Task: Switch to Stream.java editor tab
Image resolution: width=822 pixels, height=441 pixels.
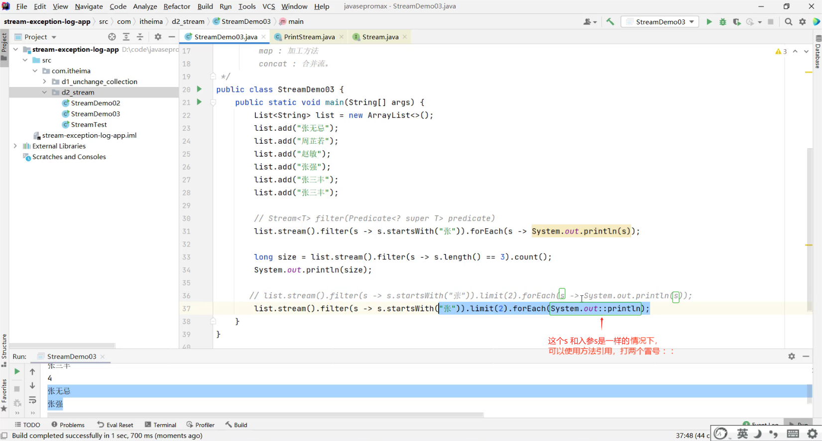Action: tap(380, 37)
